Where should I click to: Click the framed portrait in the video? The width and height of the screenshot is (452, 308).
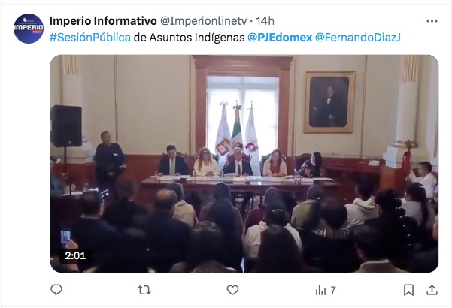329,102
